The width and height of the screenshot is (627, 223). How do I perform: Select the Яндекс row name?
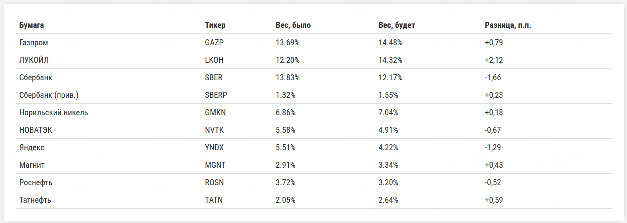32,147
